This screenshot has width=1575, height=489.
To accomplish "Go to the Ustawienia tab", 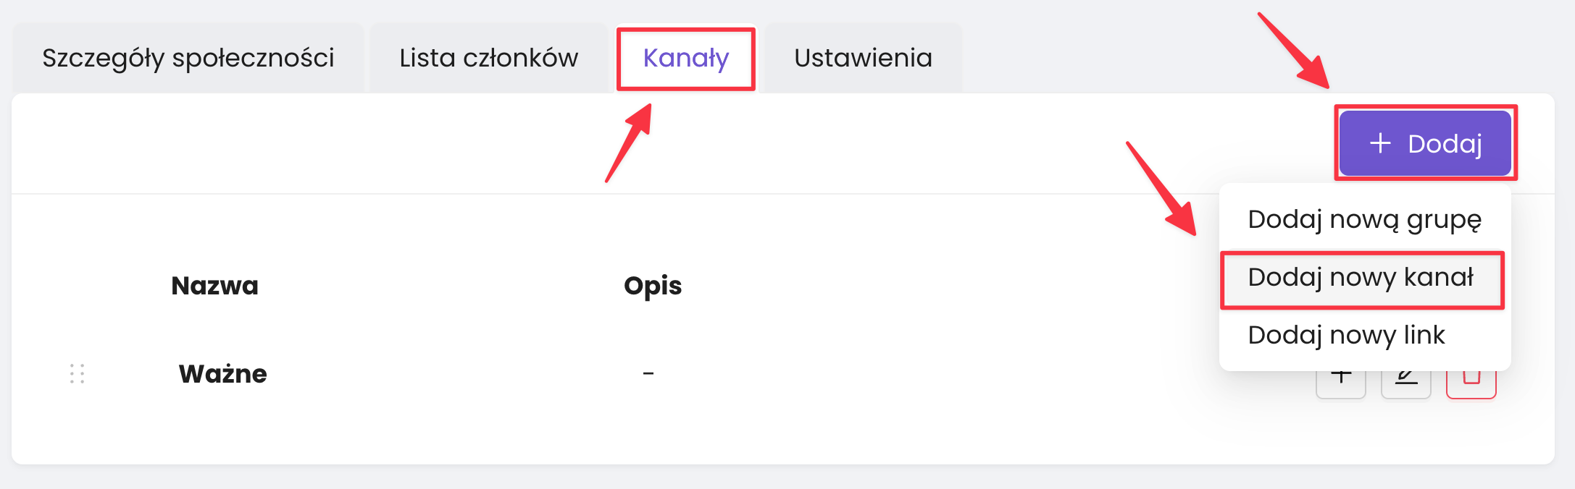I will click(863, 58).
